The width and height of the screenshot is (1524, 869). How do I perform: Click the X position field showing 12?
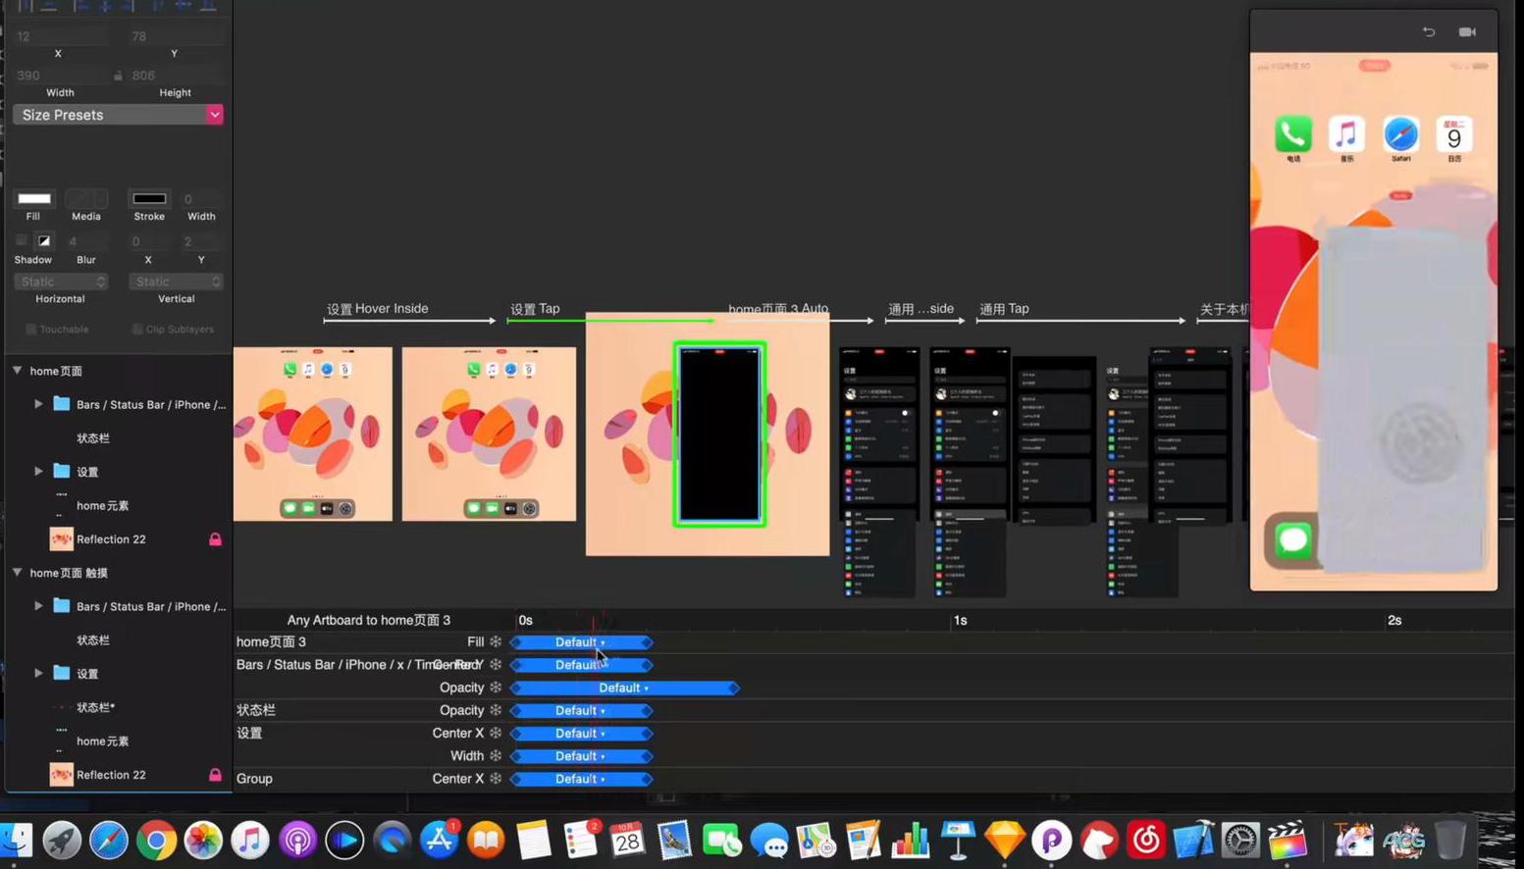pos(59,36)
